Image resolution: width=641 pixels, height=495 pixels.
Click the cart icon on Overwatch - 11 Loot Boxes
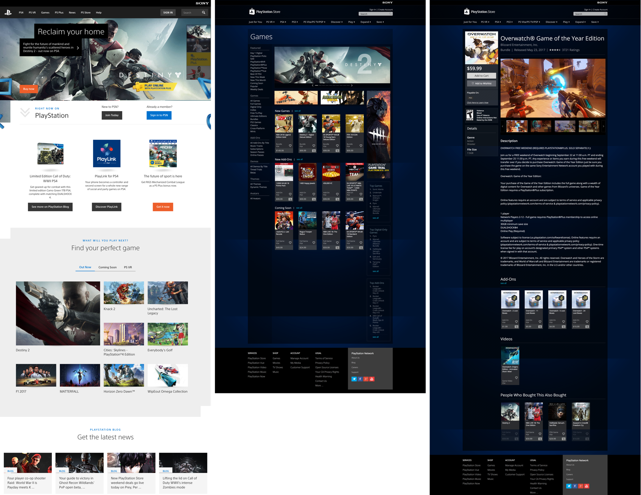point(540,326)
